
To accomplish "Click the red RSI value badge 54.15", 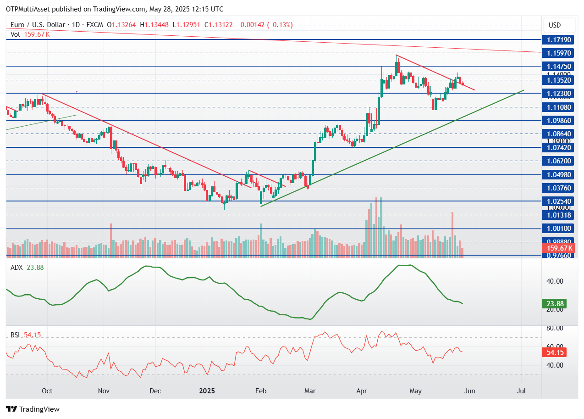I will pyautogui.click(x=555, y=352).
